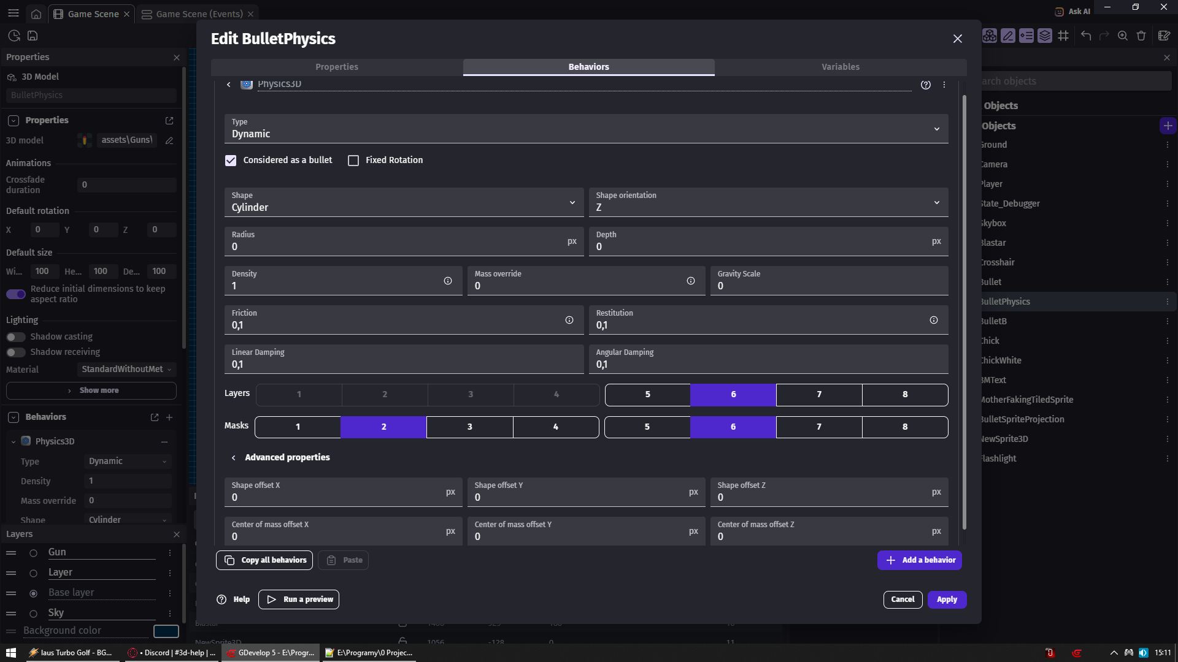Viewport: 1178px width, 662px height.
Task: Uncheck Considered as a bullet
Action: point(231,161)
